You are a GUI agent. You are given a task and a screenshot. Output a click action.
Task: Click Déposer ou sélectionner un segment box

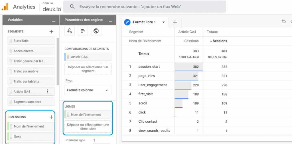(88, 69)
